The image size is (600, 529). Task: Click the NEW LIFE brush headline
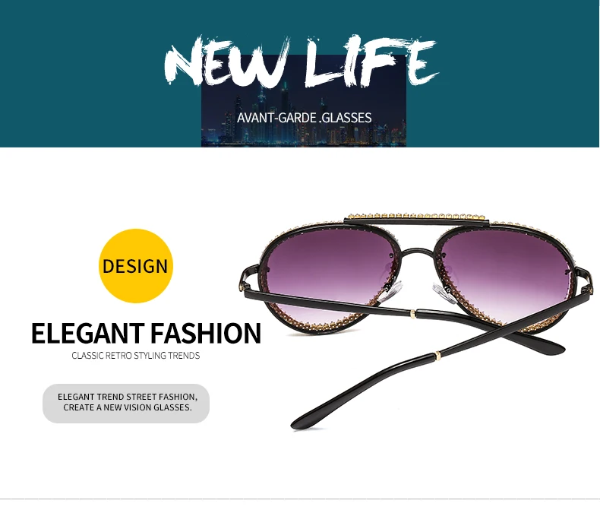(302, 62)
